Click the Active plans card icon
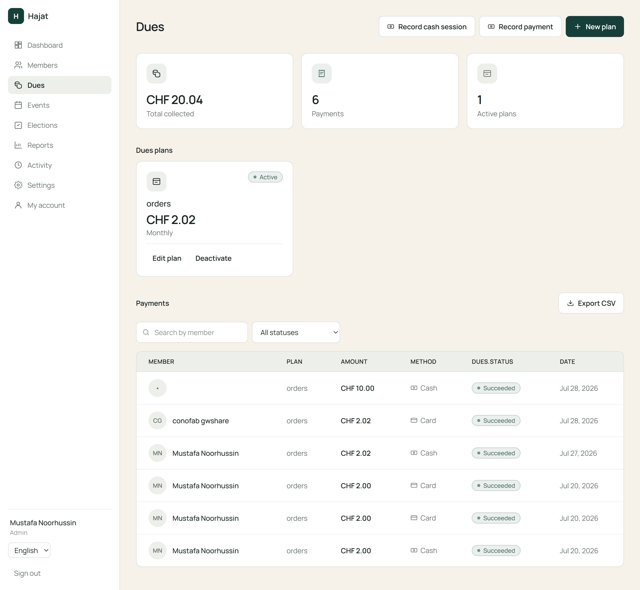The image size is (640, 590). pos(487,73)
